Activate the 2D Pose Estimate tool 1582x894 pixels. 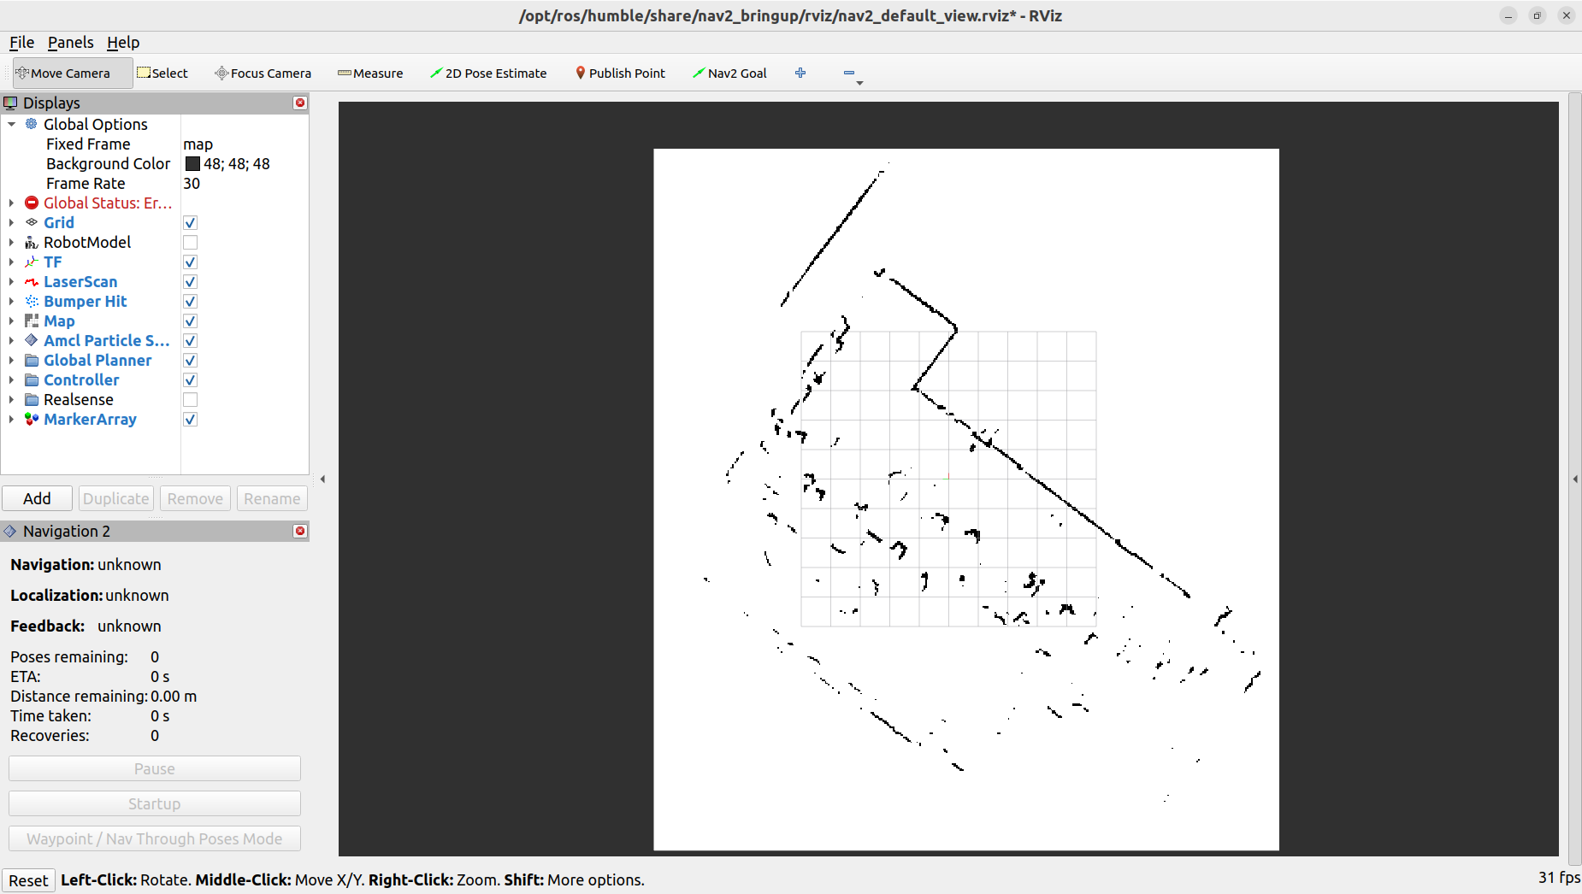(x=488, y=73)
